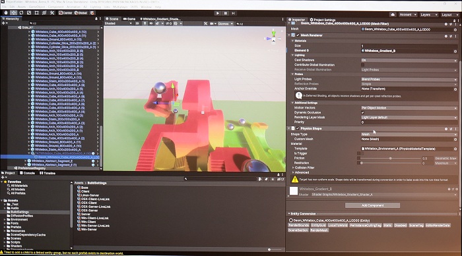Viewport: 462px width, 256px height.
Task: Click the cloud services icon
Action: 393,14
